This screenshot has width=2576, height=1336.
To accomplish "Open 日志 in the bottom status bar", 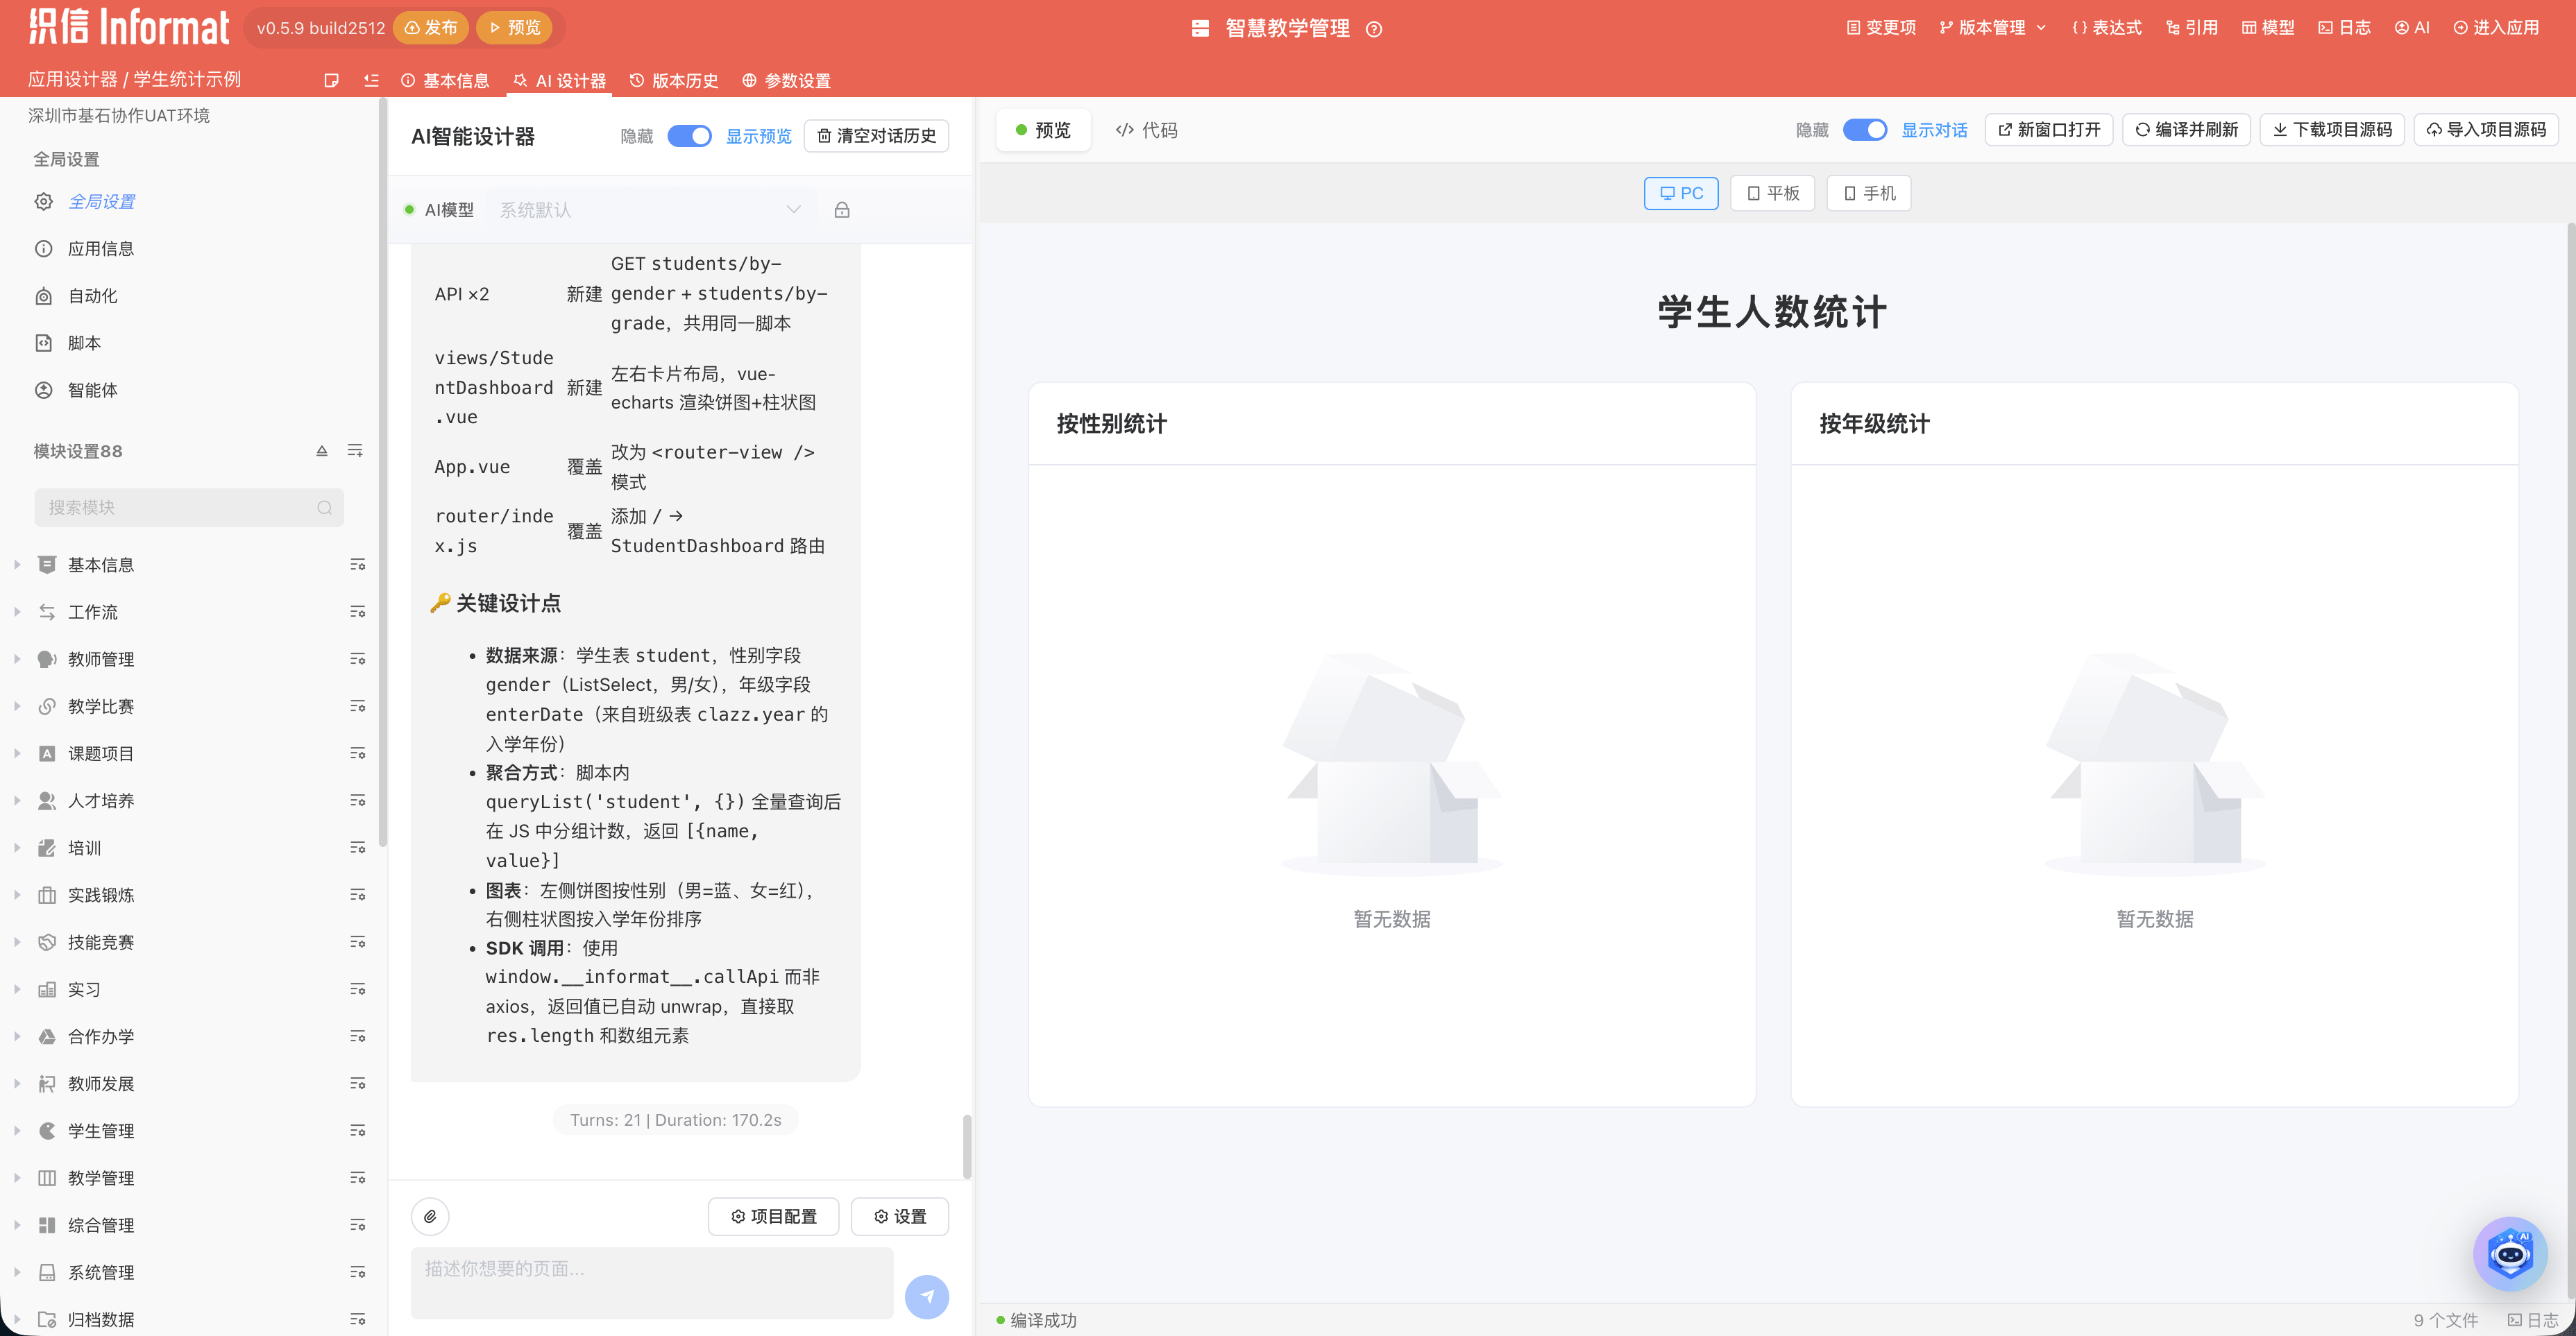I will (x=2532, y=1320).
